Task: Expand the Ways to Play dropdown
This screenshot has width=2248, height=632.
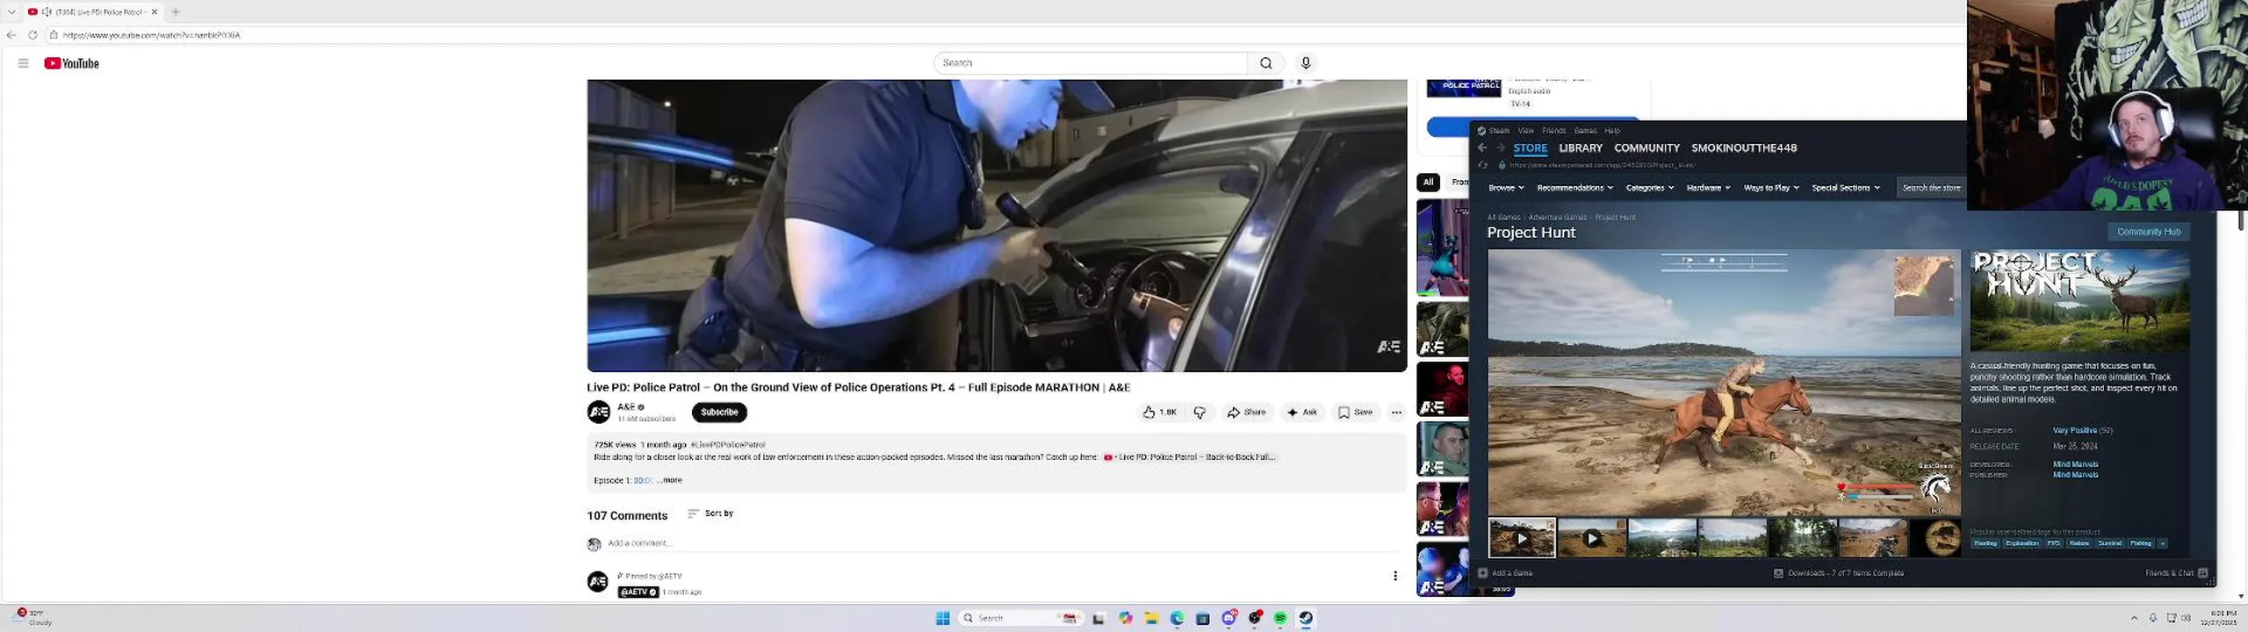Action: point(1771,188)
